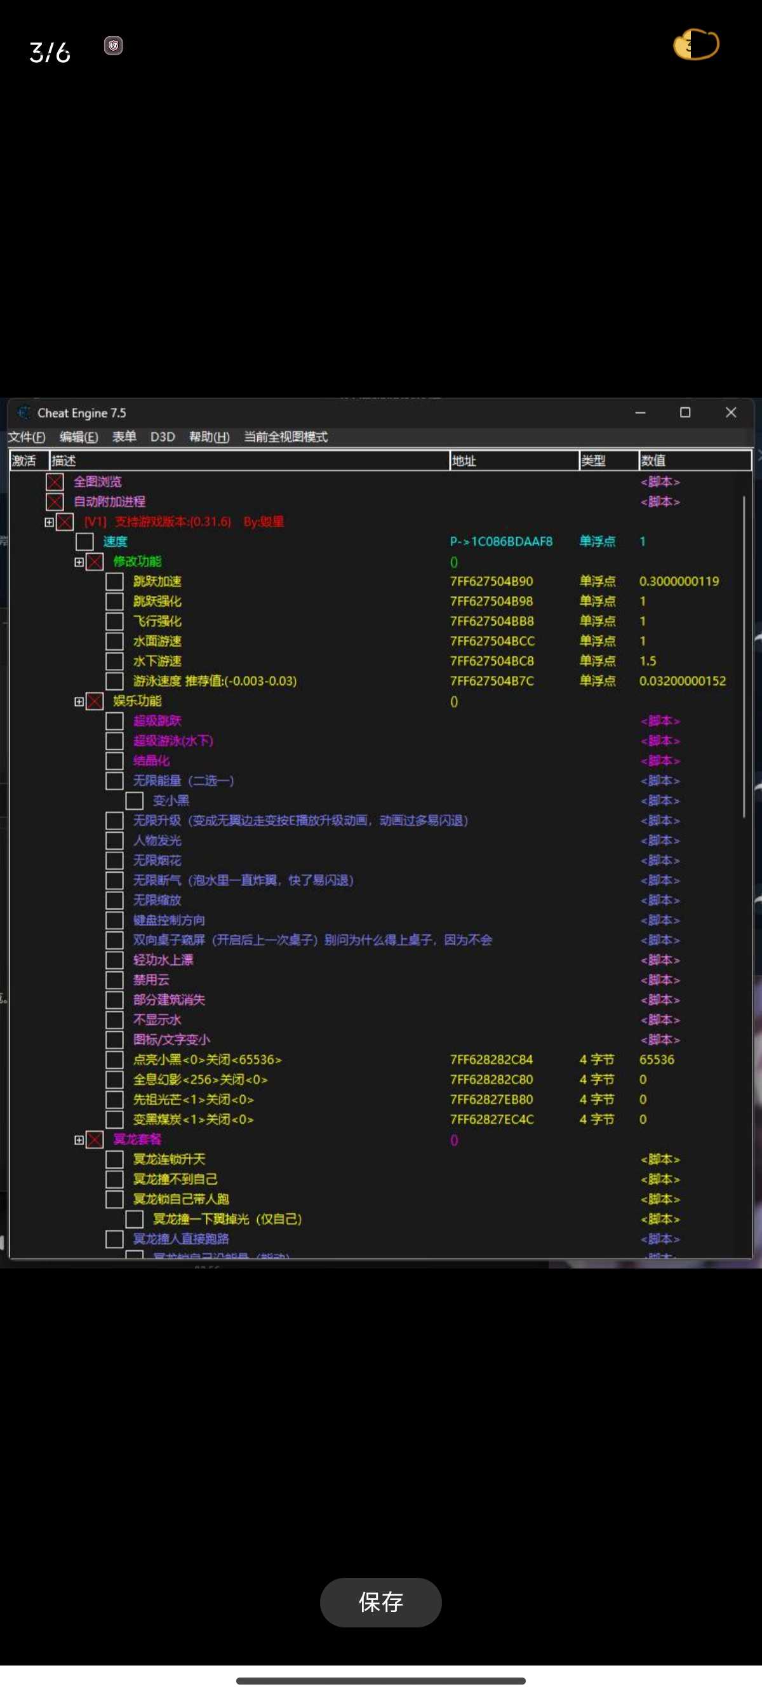This screenshot has width=762, height=1696.
Task: Click the 地址 column header
Action: pyautogui.click(x=514, y=461)
